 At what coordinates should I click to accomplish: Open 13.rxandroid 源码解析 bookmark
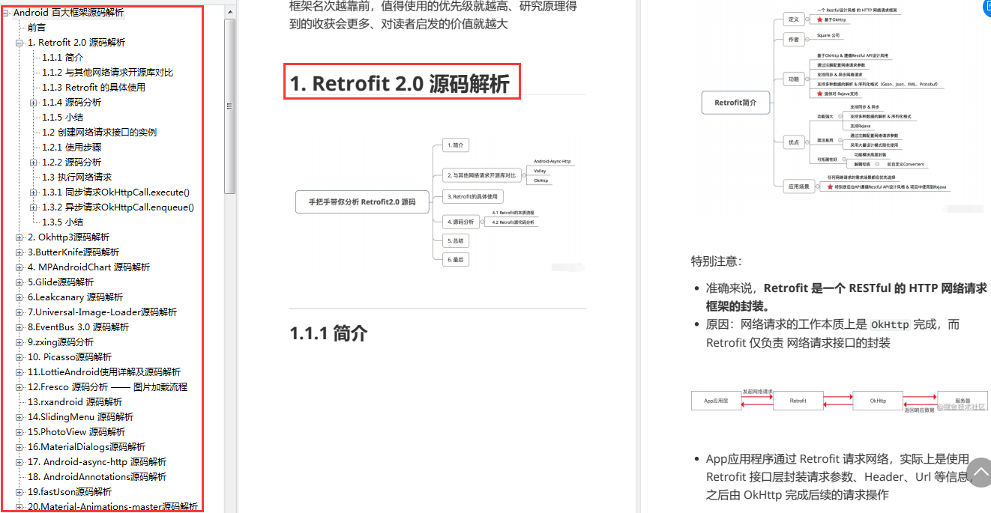click(75, 402)
